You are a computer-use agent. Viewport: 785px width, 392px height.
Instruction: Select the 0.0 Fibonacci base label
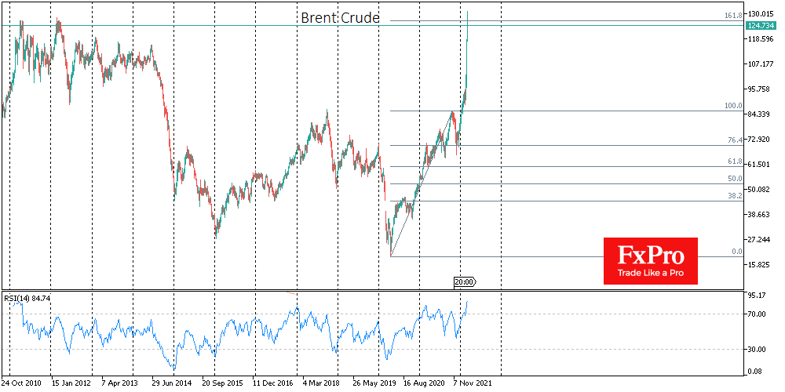[735, 252]
